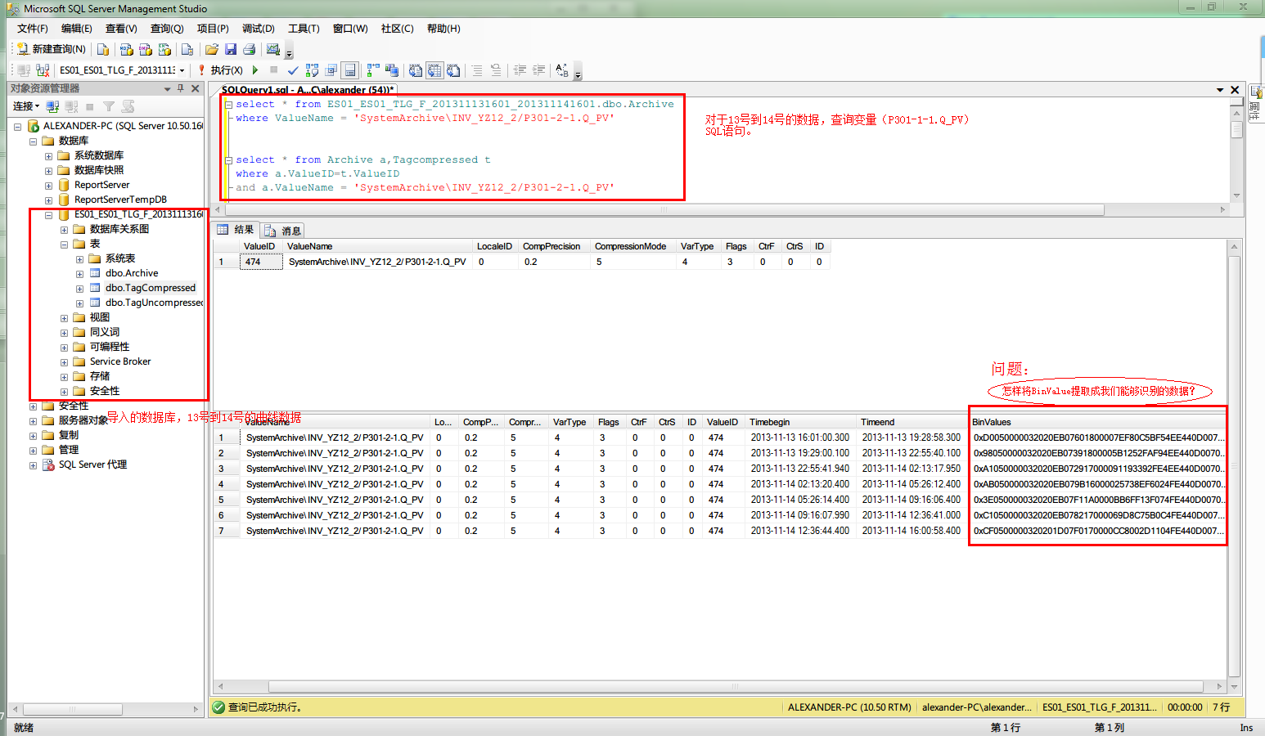This screenshot has height=736, width=1265.
Task: Open the 查询(Q) menu
Action: coord(167,29)
